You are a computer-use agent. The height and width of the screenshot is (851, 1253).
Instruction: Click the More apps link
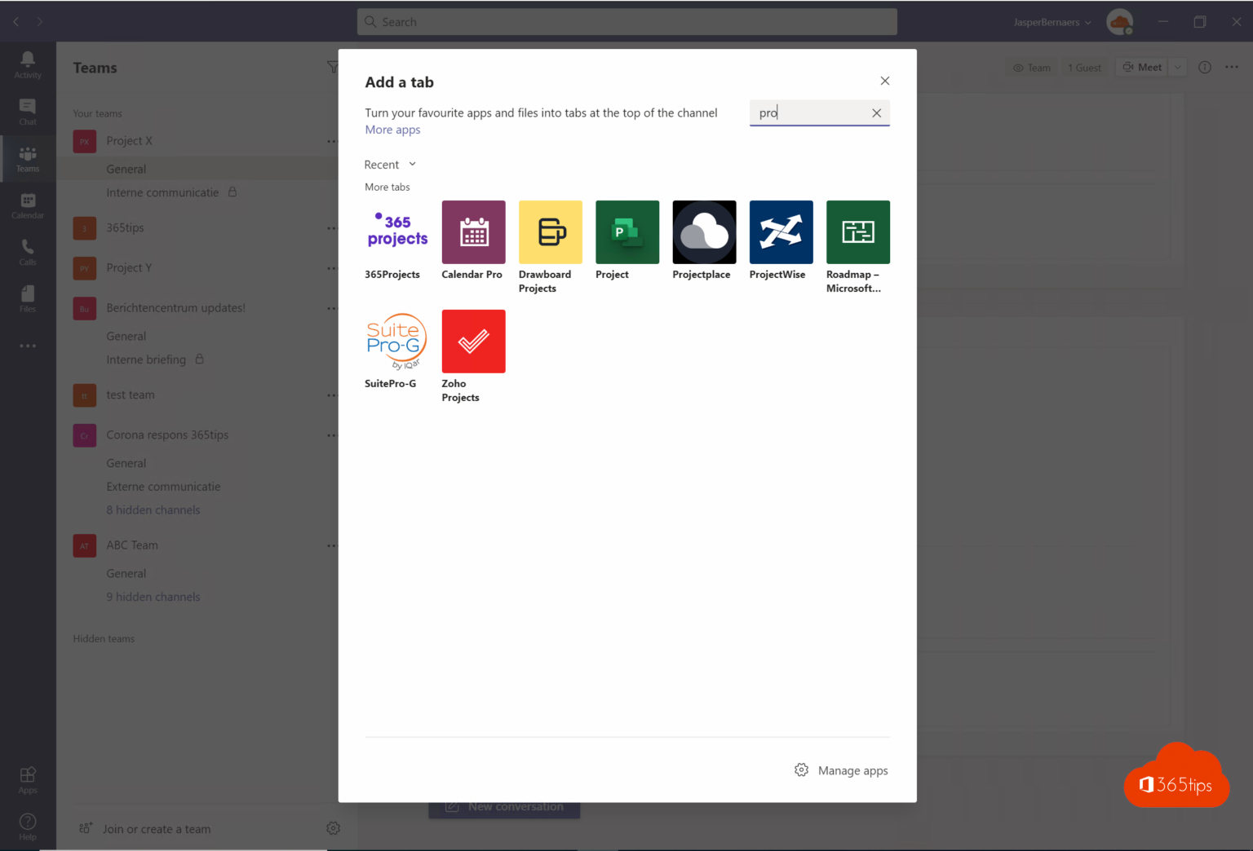coord(392,130)
